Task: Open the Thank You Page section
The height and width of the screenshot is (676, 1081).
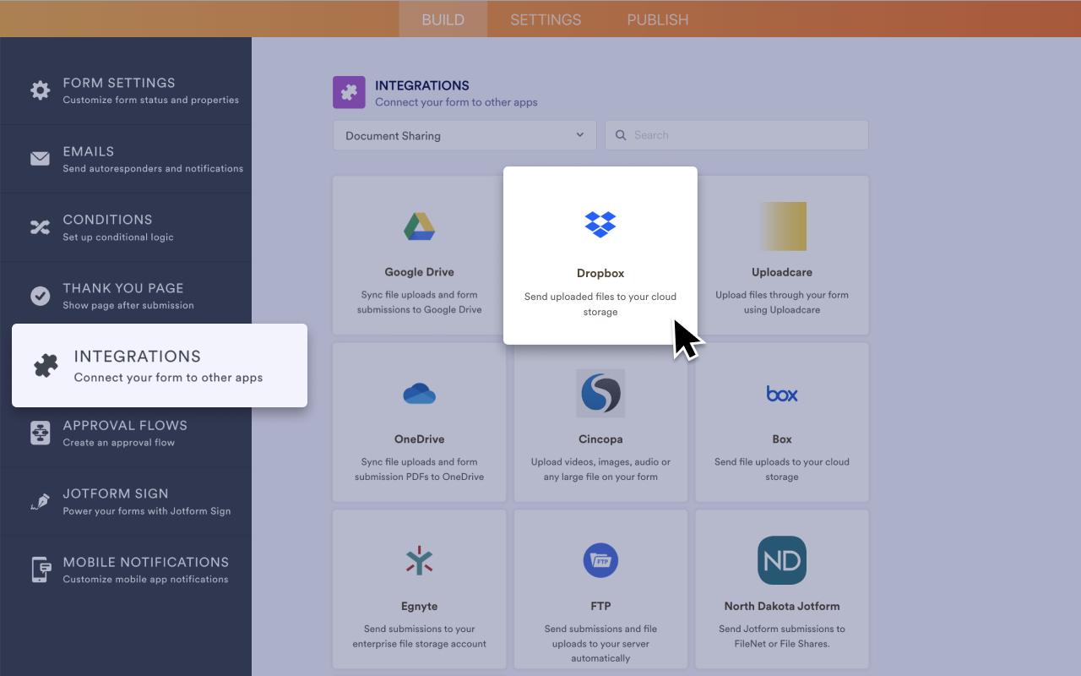Action: [x=127, y=294]
